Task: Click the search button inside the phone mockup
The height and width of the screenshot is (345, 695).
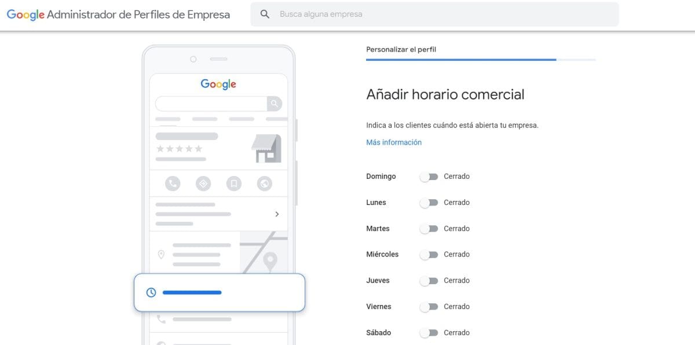Action: (275, 104)
